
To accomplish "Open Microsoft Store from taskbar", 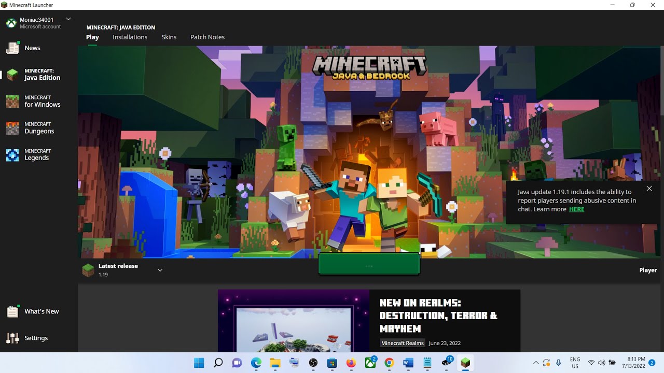I will click(332, 363).
